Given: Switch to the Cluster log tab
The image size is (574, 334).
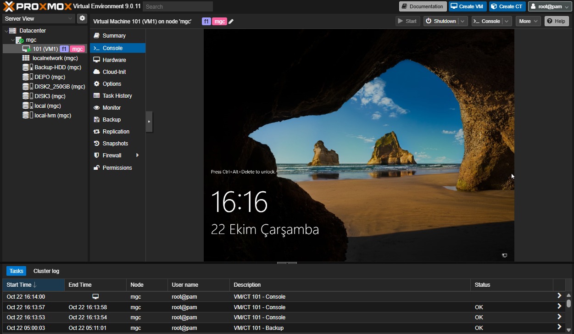Looking at the screenshot, I should pyautogui.click(x=46, y=271).
